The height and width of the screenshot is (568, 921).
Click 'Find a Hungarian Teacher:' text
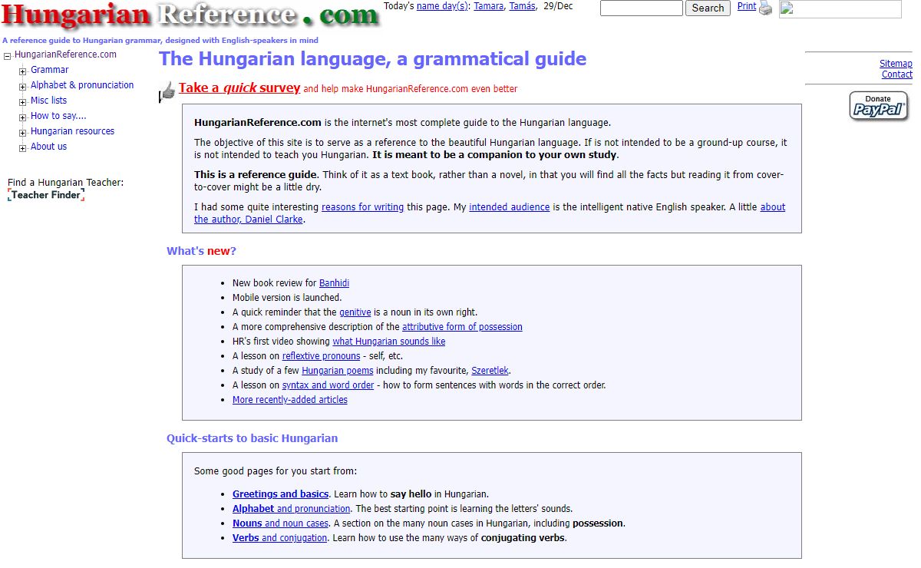65,183
